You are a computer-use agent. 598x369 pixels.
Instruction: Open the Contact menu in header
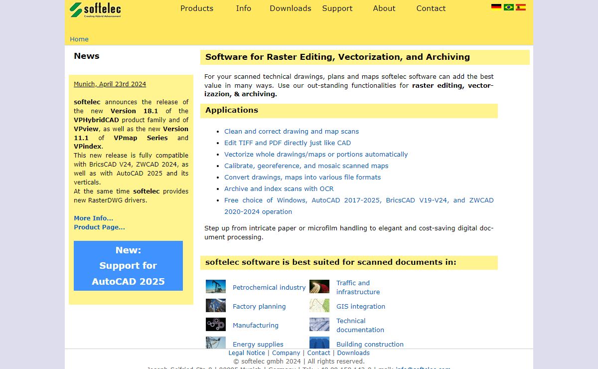pos(431,8)
